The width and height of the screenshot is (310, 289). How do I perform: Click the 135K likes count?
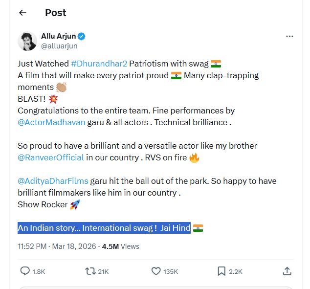171,271
